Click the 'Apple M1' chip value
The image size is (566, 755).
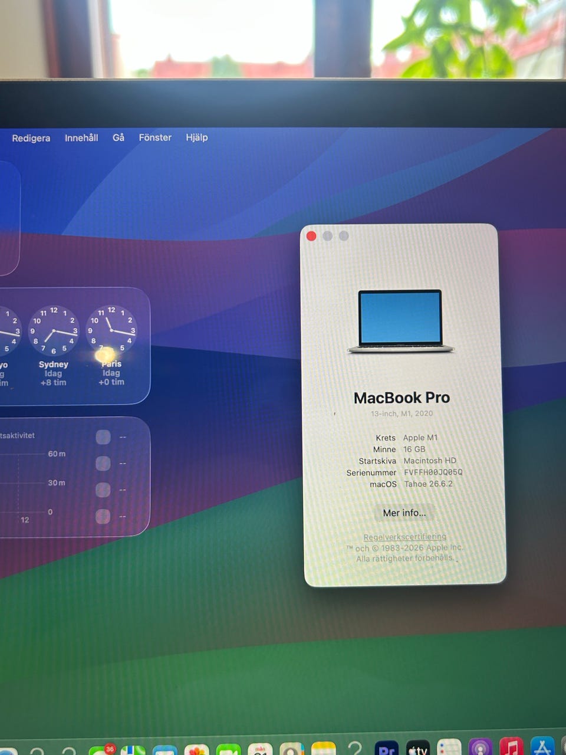[420, 438]
